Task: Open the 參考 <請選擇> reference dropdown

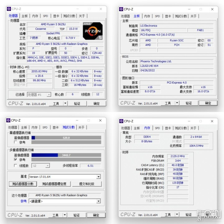Action: pyautogui.click(x=98, y=201)
